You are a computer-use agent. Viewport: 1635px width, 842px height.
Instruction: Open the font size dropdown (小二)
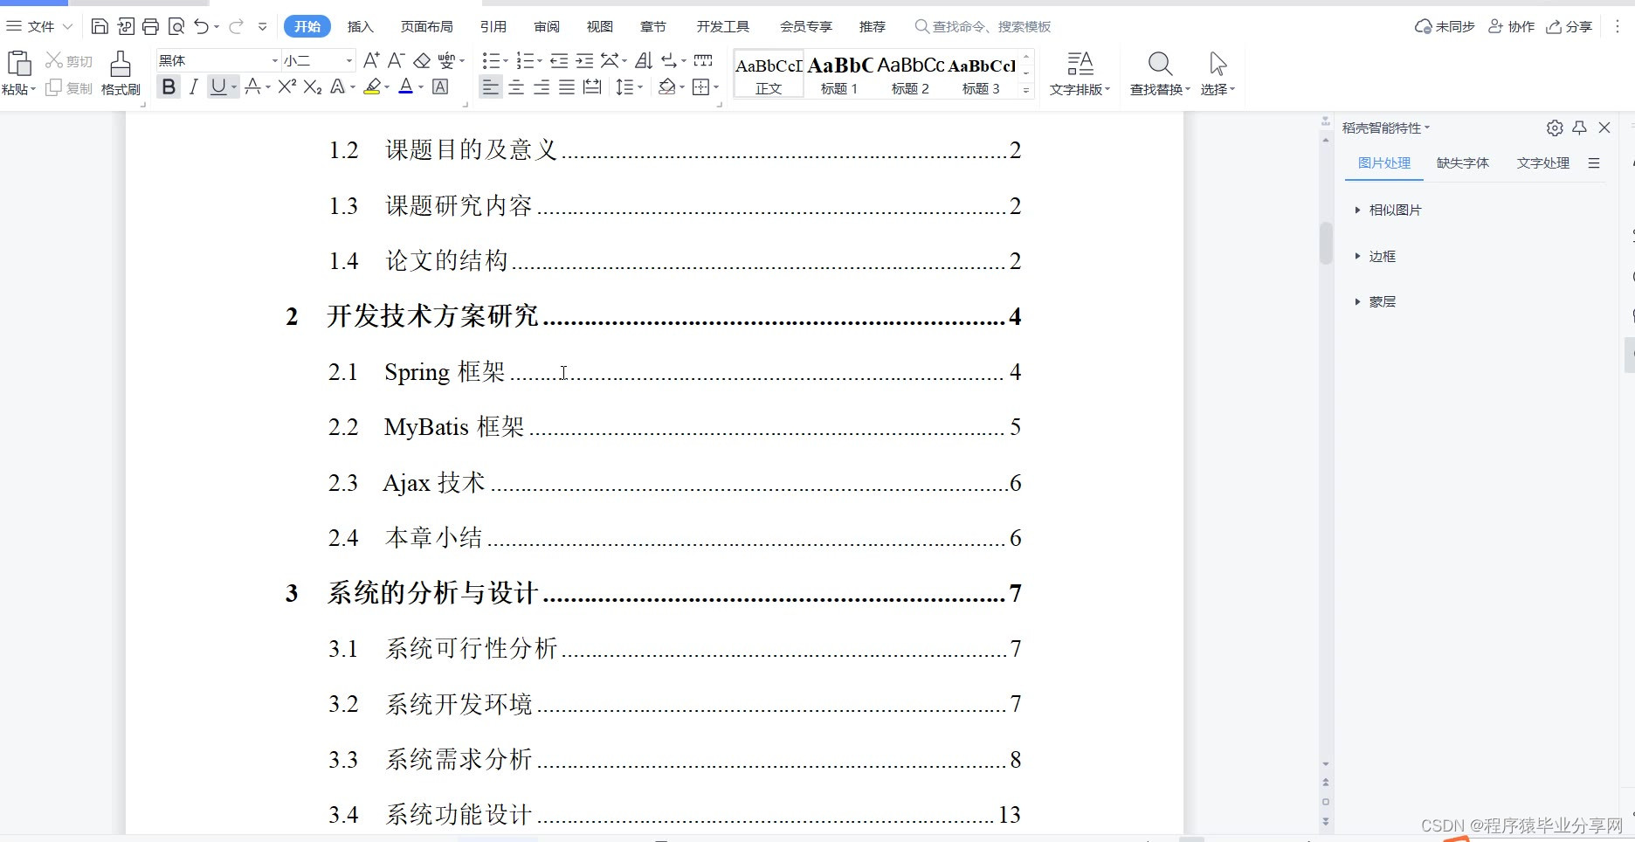coord(349,60)
